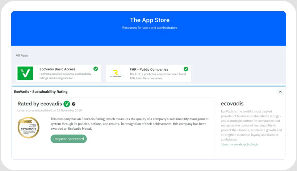Click 'EcoVadis - Sustainability Rating' section title
The image size is (297, 171).
[x=41, y=92]
